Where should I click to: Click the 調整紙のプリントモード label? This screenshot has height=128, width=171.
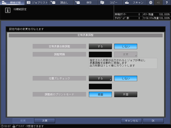[x=59, y=94]
